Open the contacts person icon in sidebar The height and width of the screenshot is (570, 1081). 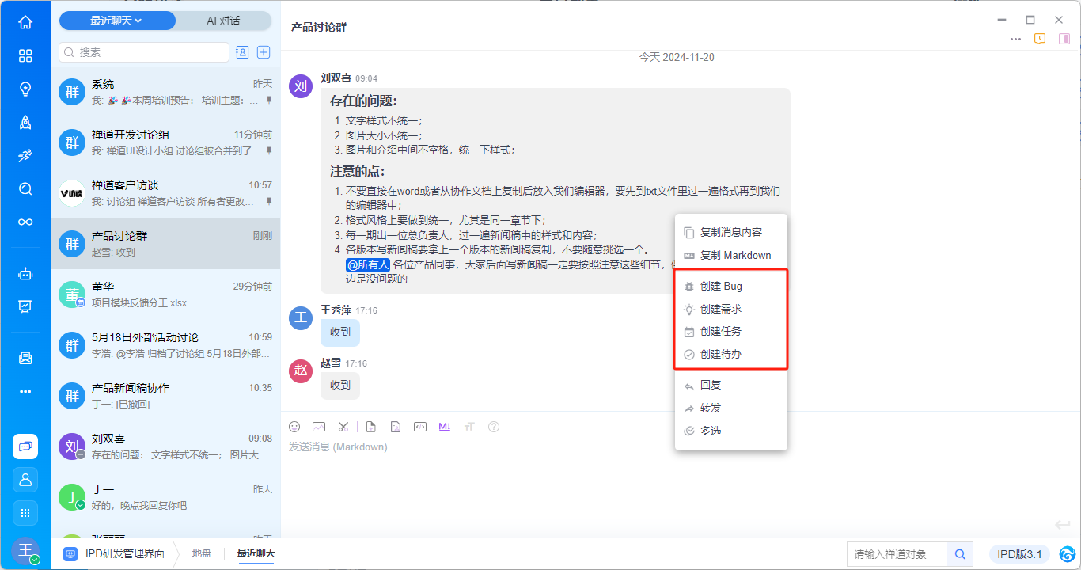coord(25,480)
